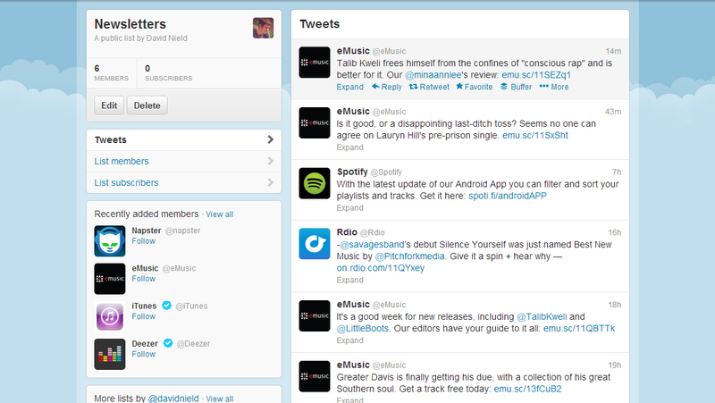Click Rdio logo avatar on Savages tweet
Image resolution: width=715 pixels, height=403 pixels.
(315, 244)
